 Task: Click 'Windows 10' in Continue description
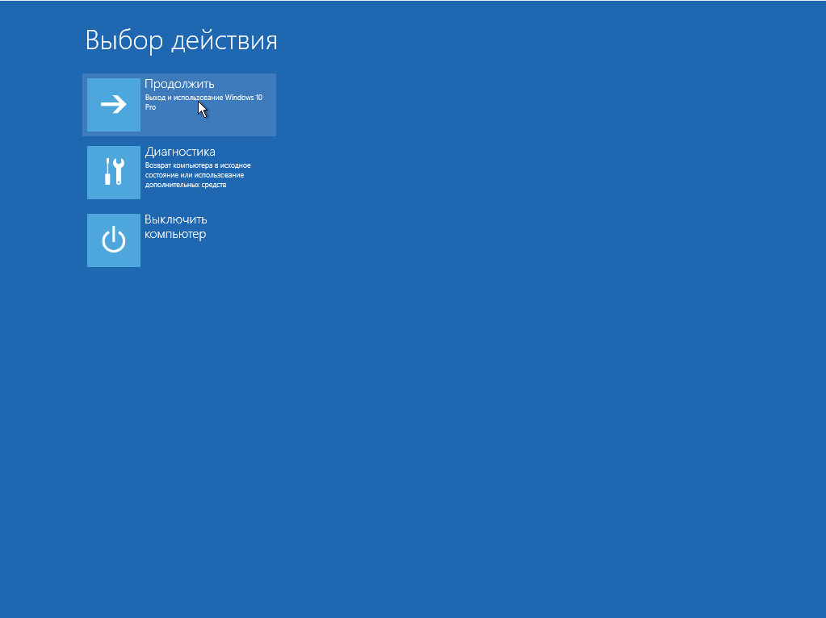pos(243,98)
